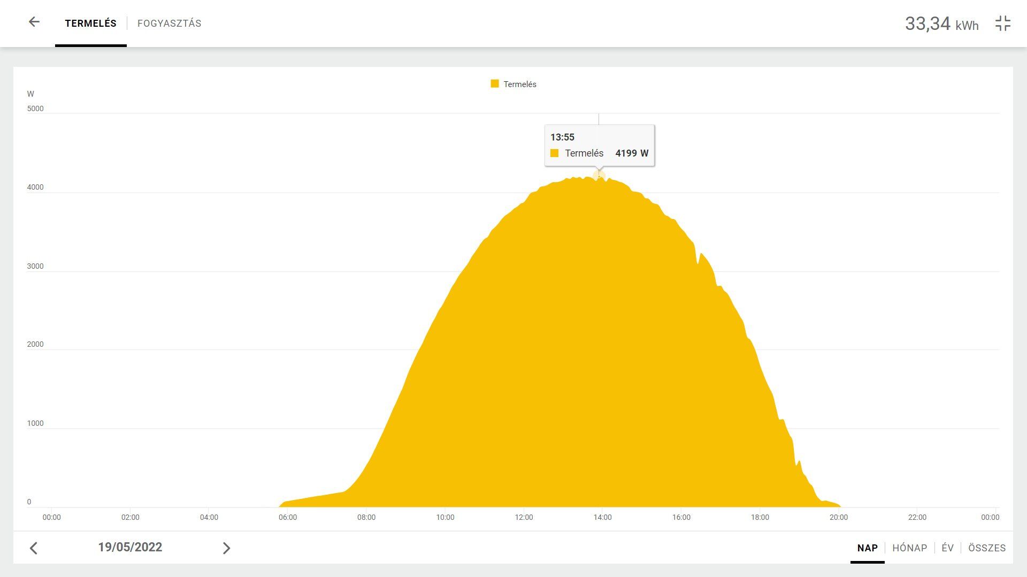Click the back arrow icon

pos(34,22)
